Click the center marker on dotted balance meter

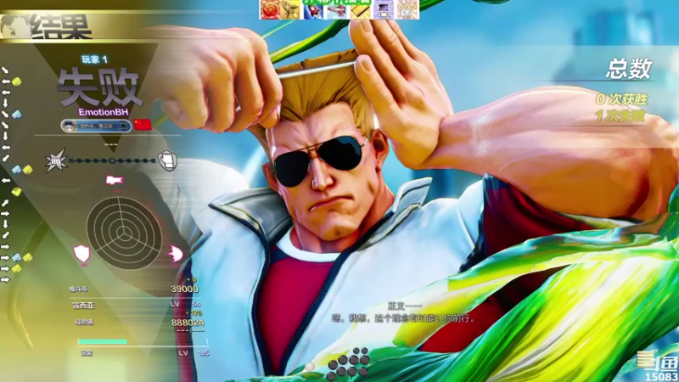pos(112,160)
